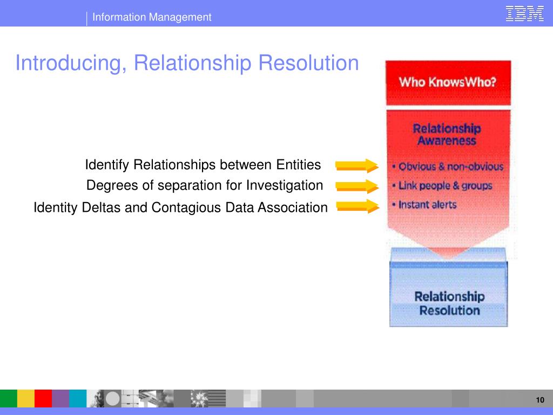Click the red 'Who Knows Who?' box

448,83
